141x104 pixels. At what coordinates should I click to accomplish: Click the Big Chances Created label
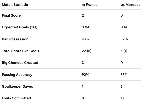click(x=20, y=63)
